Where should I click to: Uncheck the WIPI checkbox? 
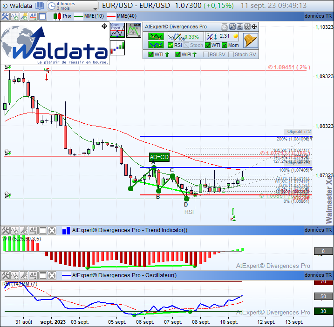pyautogui.click(x=178, y=54)
